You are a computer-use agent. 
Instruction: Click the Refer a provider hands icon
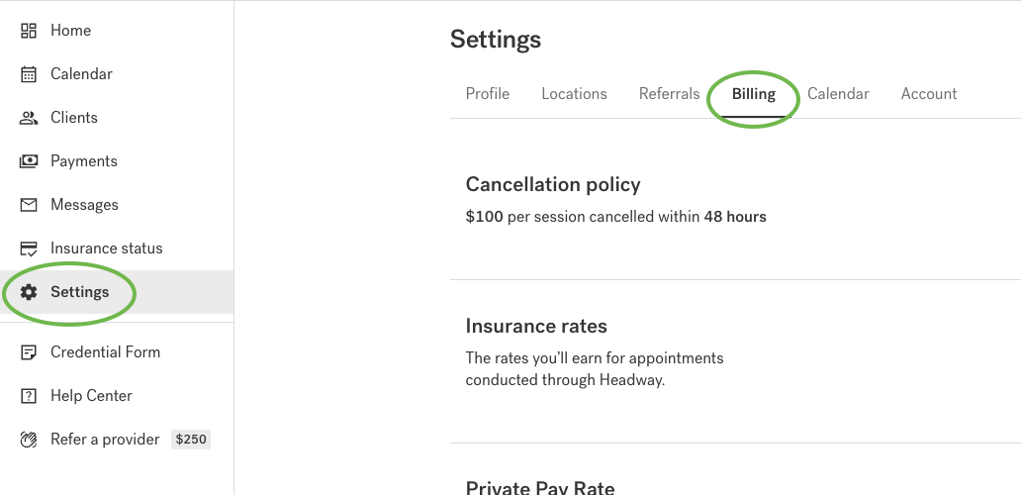29,440
